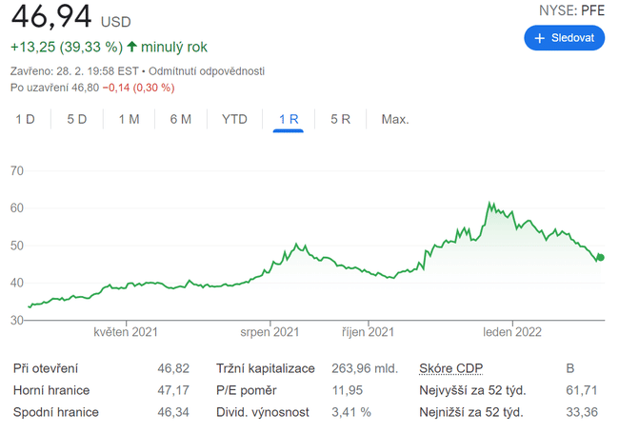Open Odmítnutí odpovědnosti disclaimer link
619x433 pixels.
207,71
